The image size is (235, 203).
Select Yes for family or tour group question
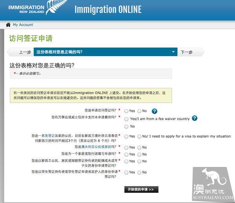[127, 154]
